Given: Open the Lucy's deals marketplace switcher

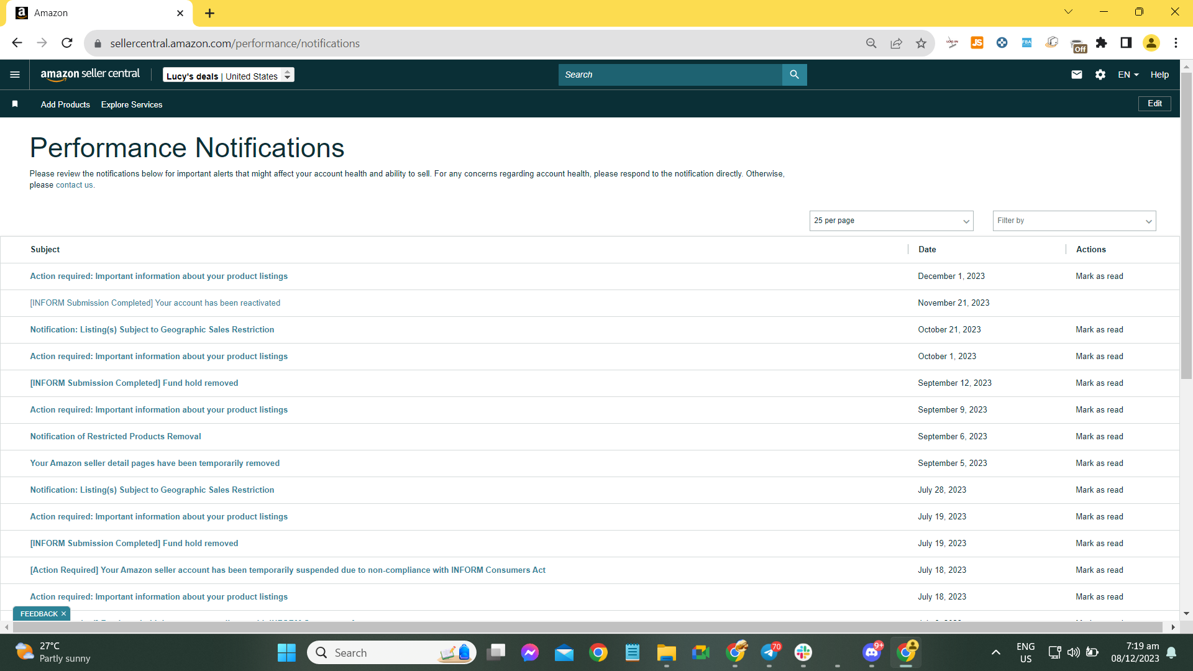Looking at the screenshot, I should 228,75.
